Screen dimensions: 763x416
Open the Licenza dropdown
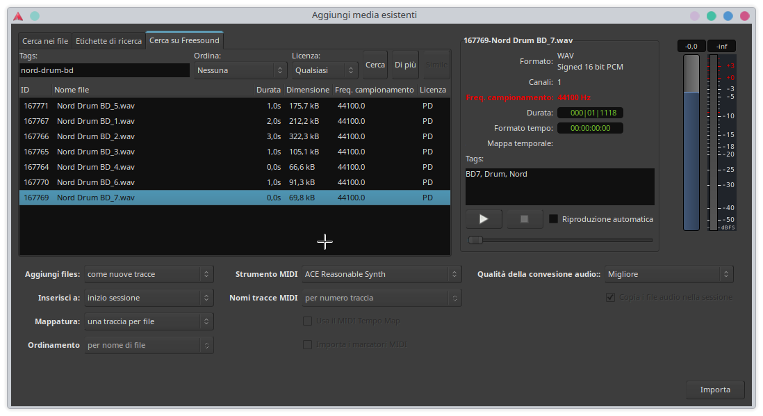325,70
